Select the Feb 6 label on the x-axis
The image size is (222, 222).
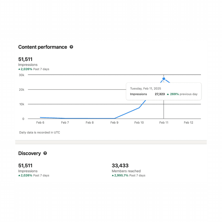pos(40,123)
